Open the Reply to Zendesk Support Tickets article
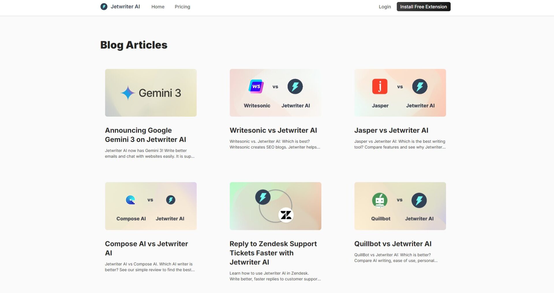The image size is (554, 293). [x=273, y=253]
